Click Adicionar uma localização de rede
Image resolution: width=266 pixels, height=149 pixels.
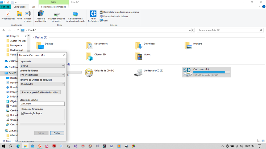click(x=75, y=17)
